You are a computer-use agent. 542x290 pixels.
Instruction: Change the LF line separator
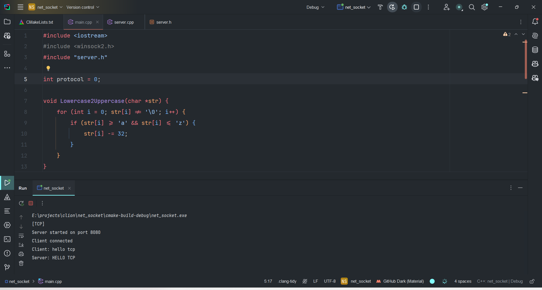[x=316, y=281]
